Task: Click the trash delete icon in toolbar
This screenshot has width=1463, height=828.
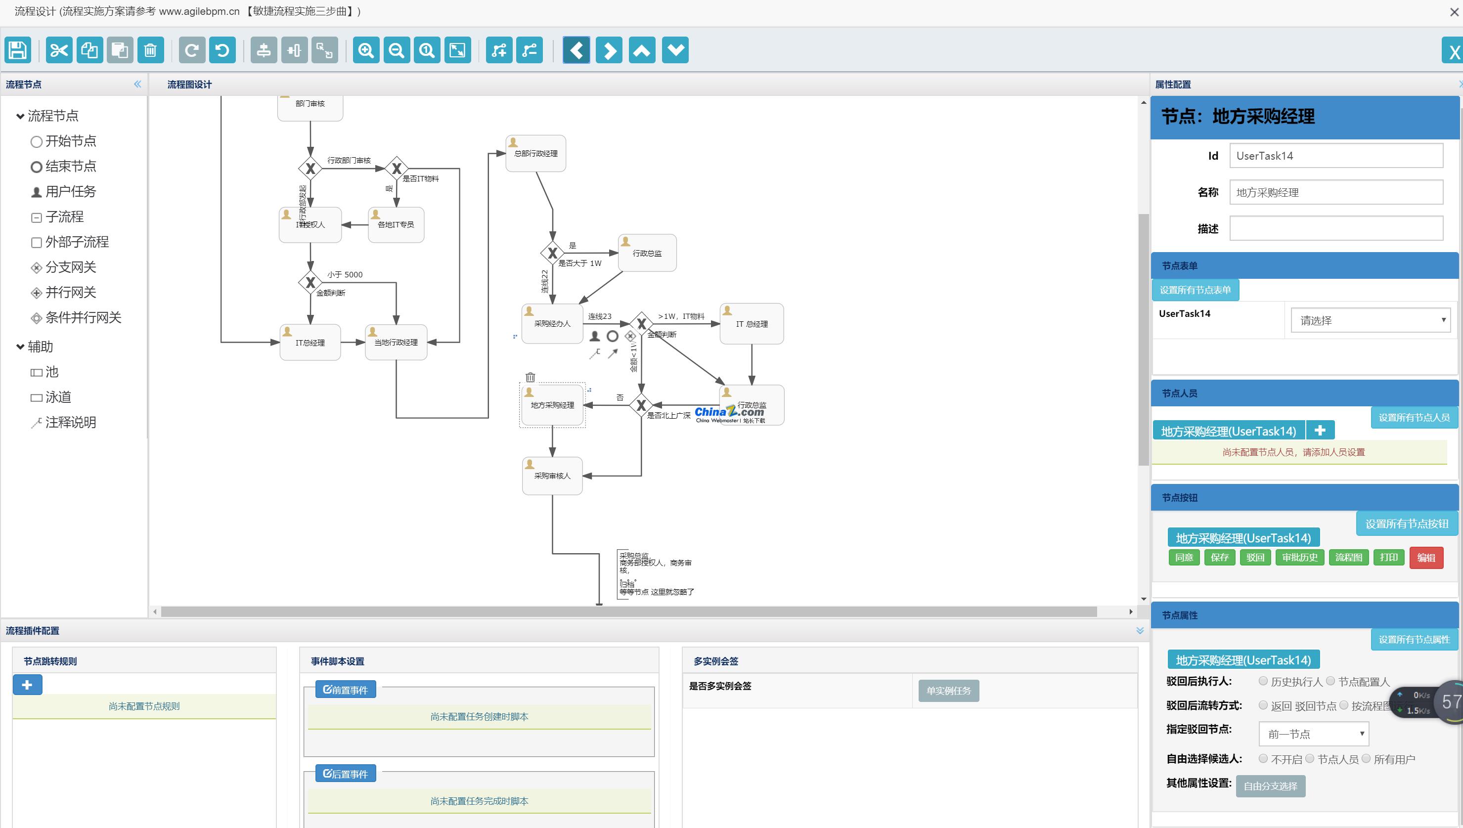Action: [150, 50]
